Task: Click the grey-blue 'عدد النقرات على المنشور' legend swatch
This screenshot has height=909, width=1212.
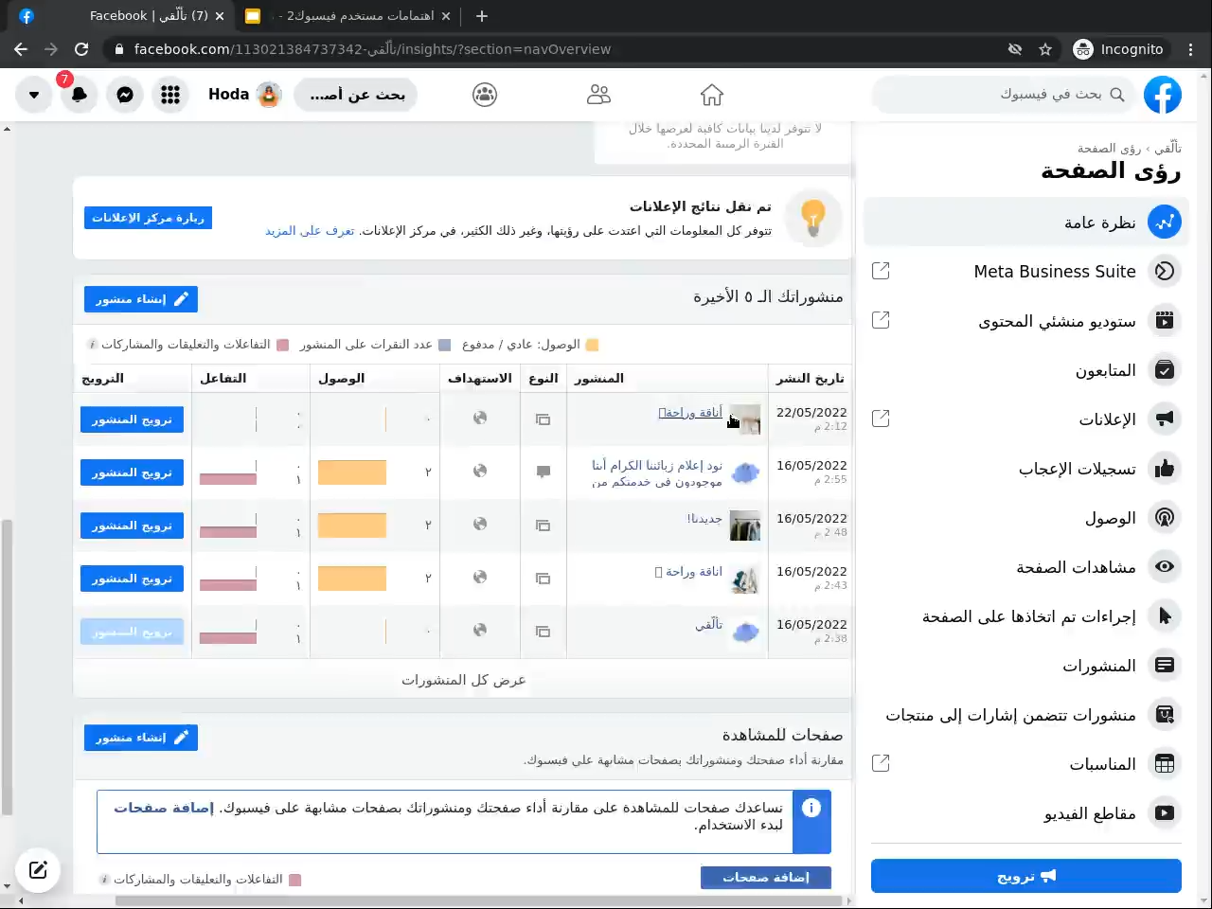Action: [445, 345]
